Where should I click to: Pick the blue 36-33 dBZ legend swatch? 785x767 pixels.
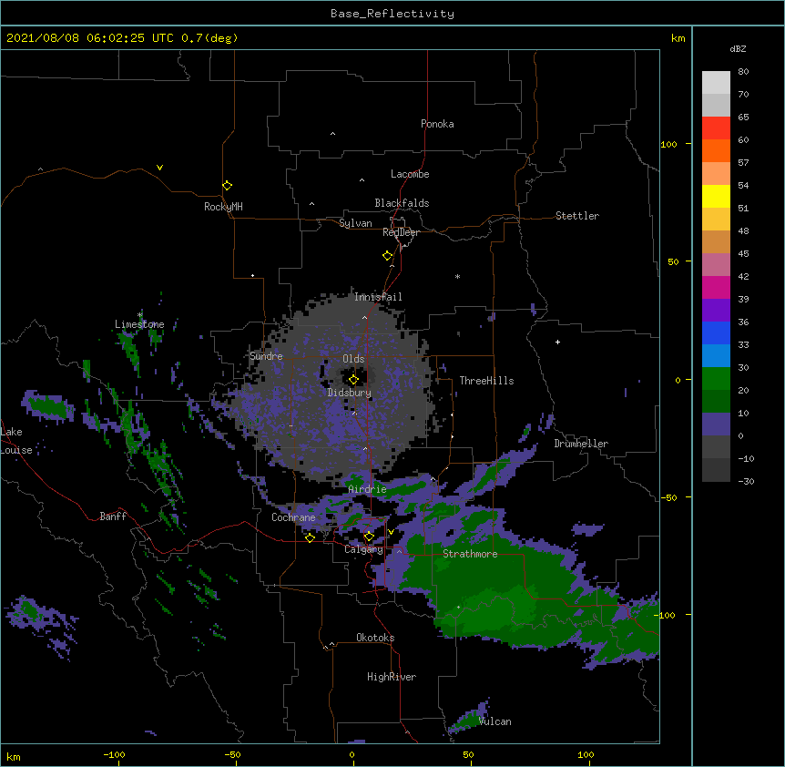(716, 332)
